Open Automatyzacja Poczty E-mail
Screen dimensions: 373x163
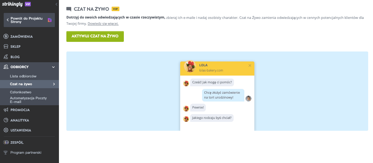click(x=28, y=99)
